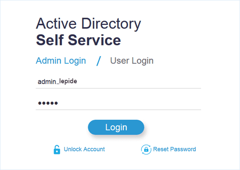The width and height of the screenshot is (240, 170).
Task: Click the admin_lepide text in username box
Action: 57,81
